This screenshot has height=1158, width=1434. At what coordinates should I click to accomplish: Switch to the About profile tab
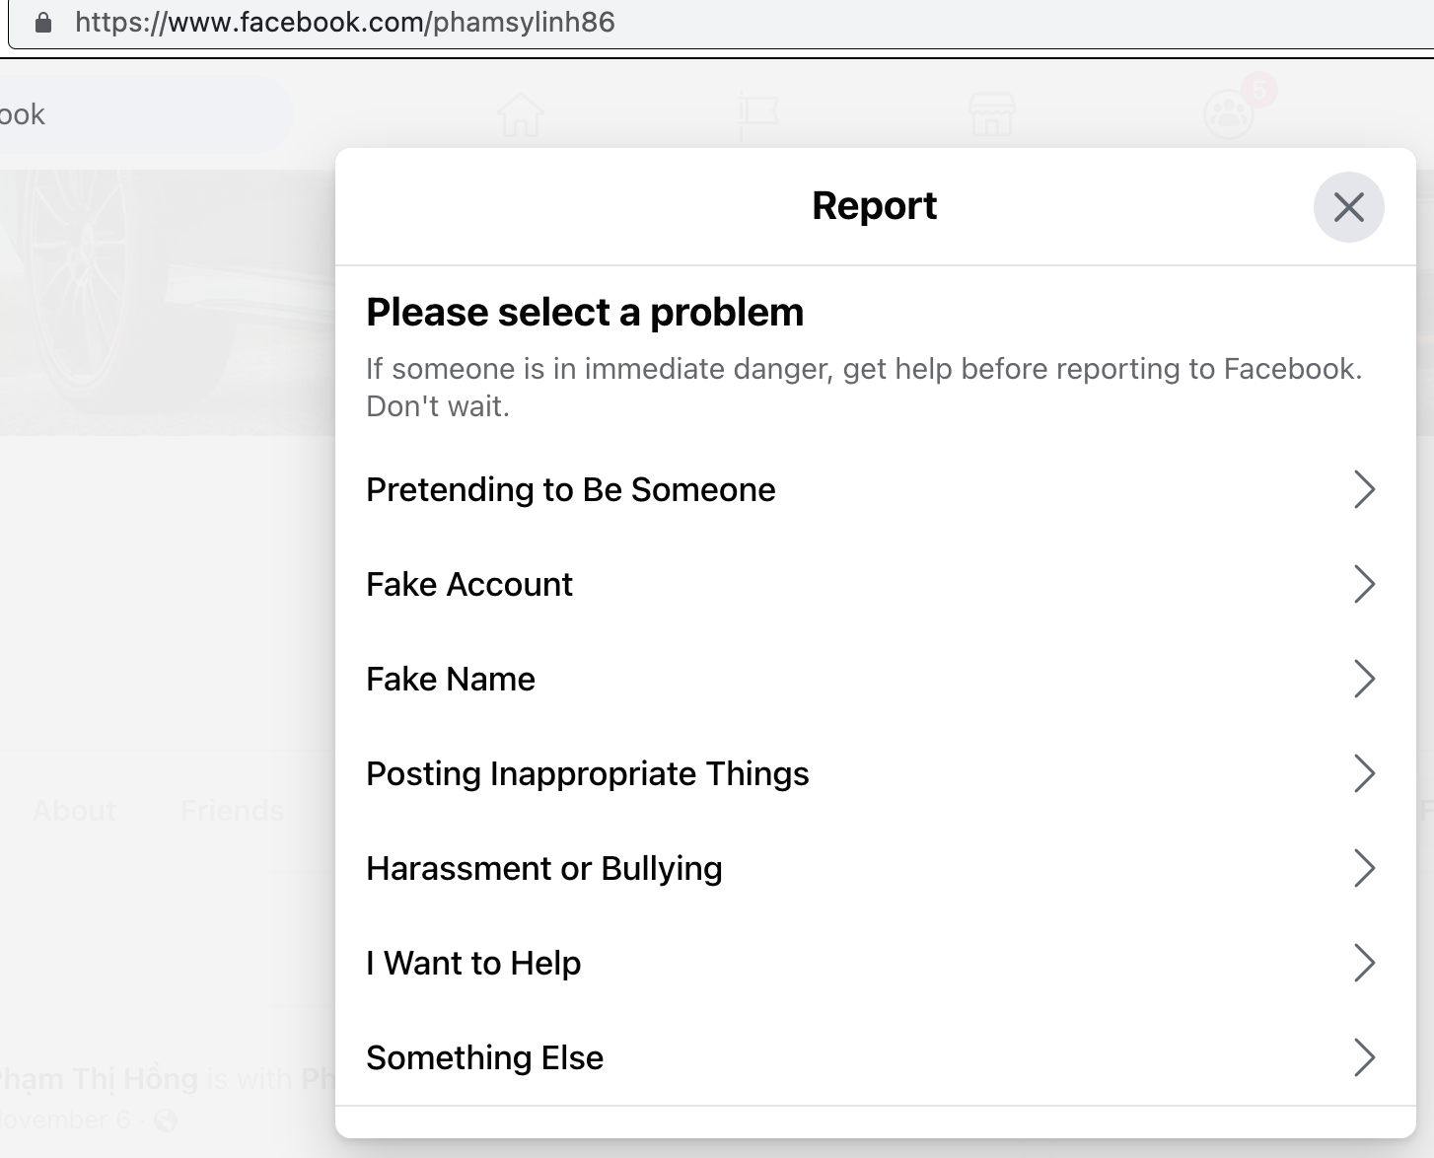pyautogui.click(x=74, y=811)
